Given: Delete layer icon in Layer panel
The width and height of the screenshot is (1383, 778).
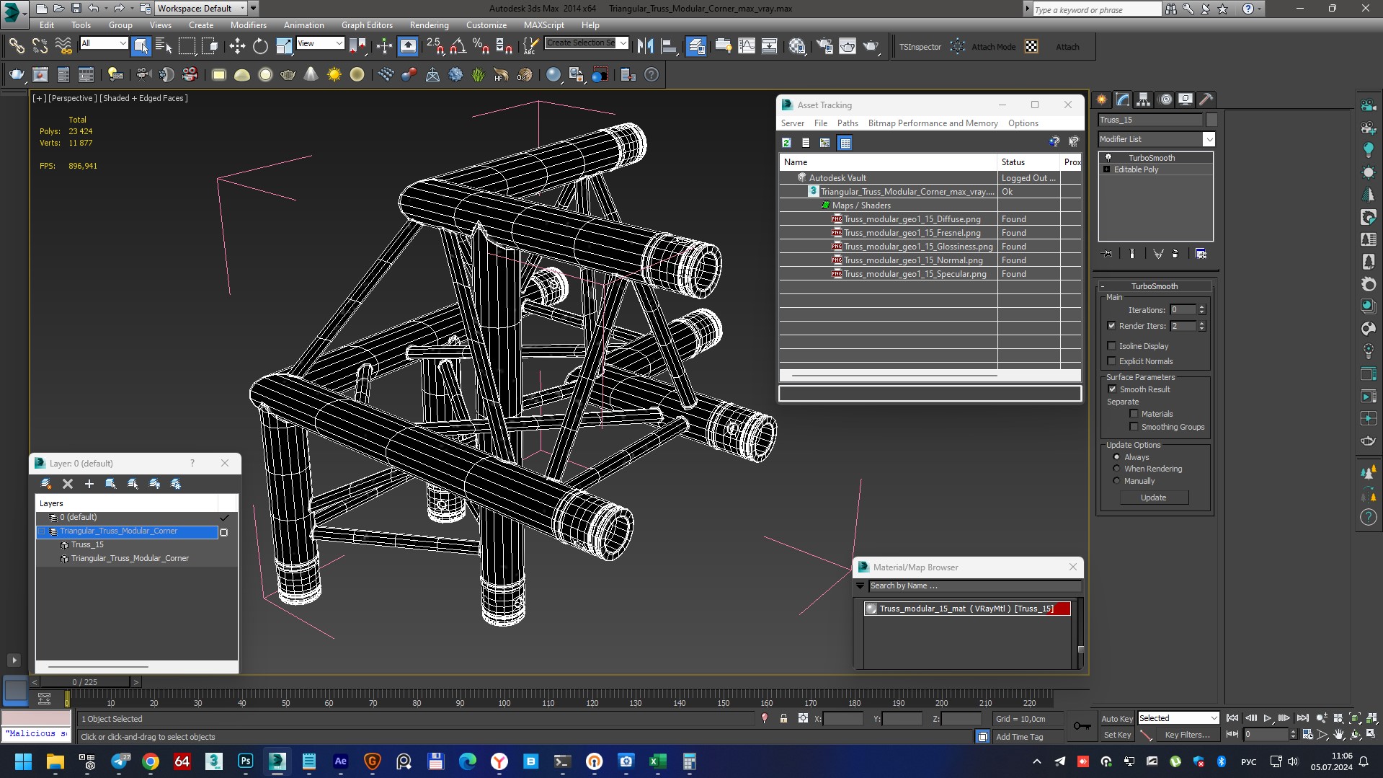Looking at the screenshot, I should (68, 484).
